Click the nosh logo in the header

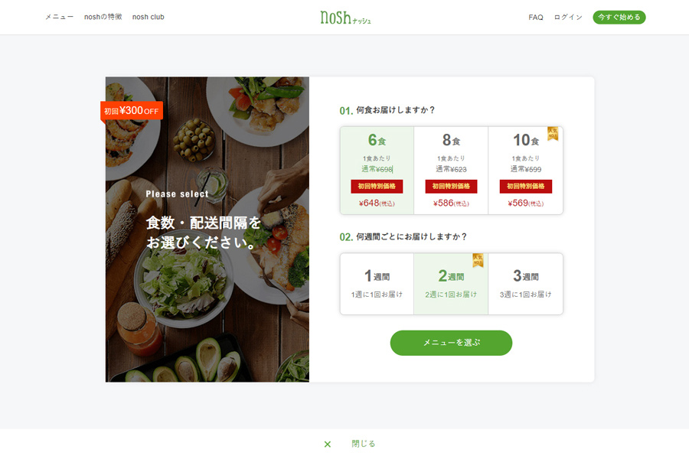click(x=345, y=18)
